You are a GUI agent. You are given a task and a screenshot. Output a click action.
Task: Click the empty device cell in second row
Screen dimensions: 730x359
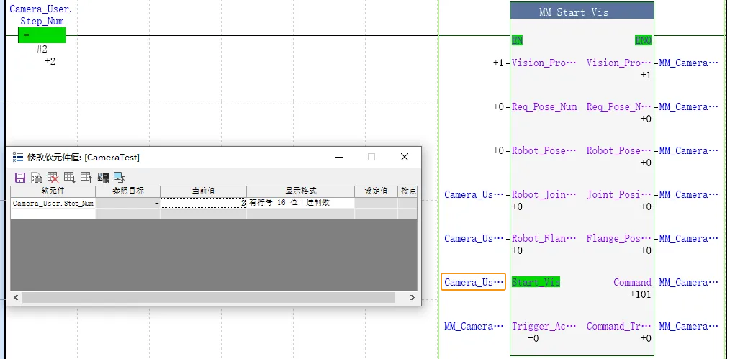(53, 214)
